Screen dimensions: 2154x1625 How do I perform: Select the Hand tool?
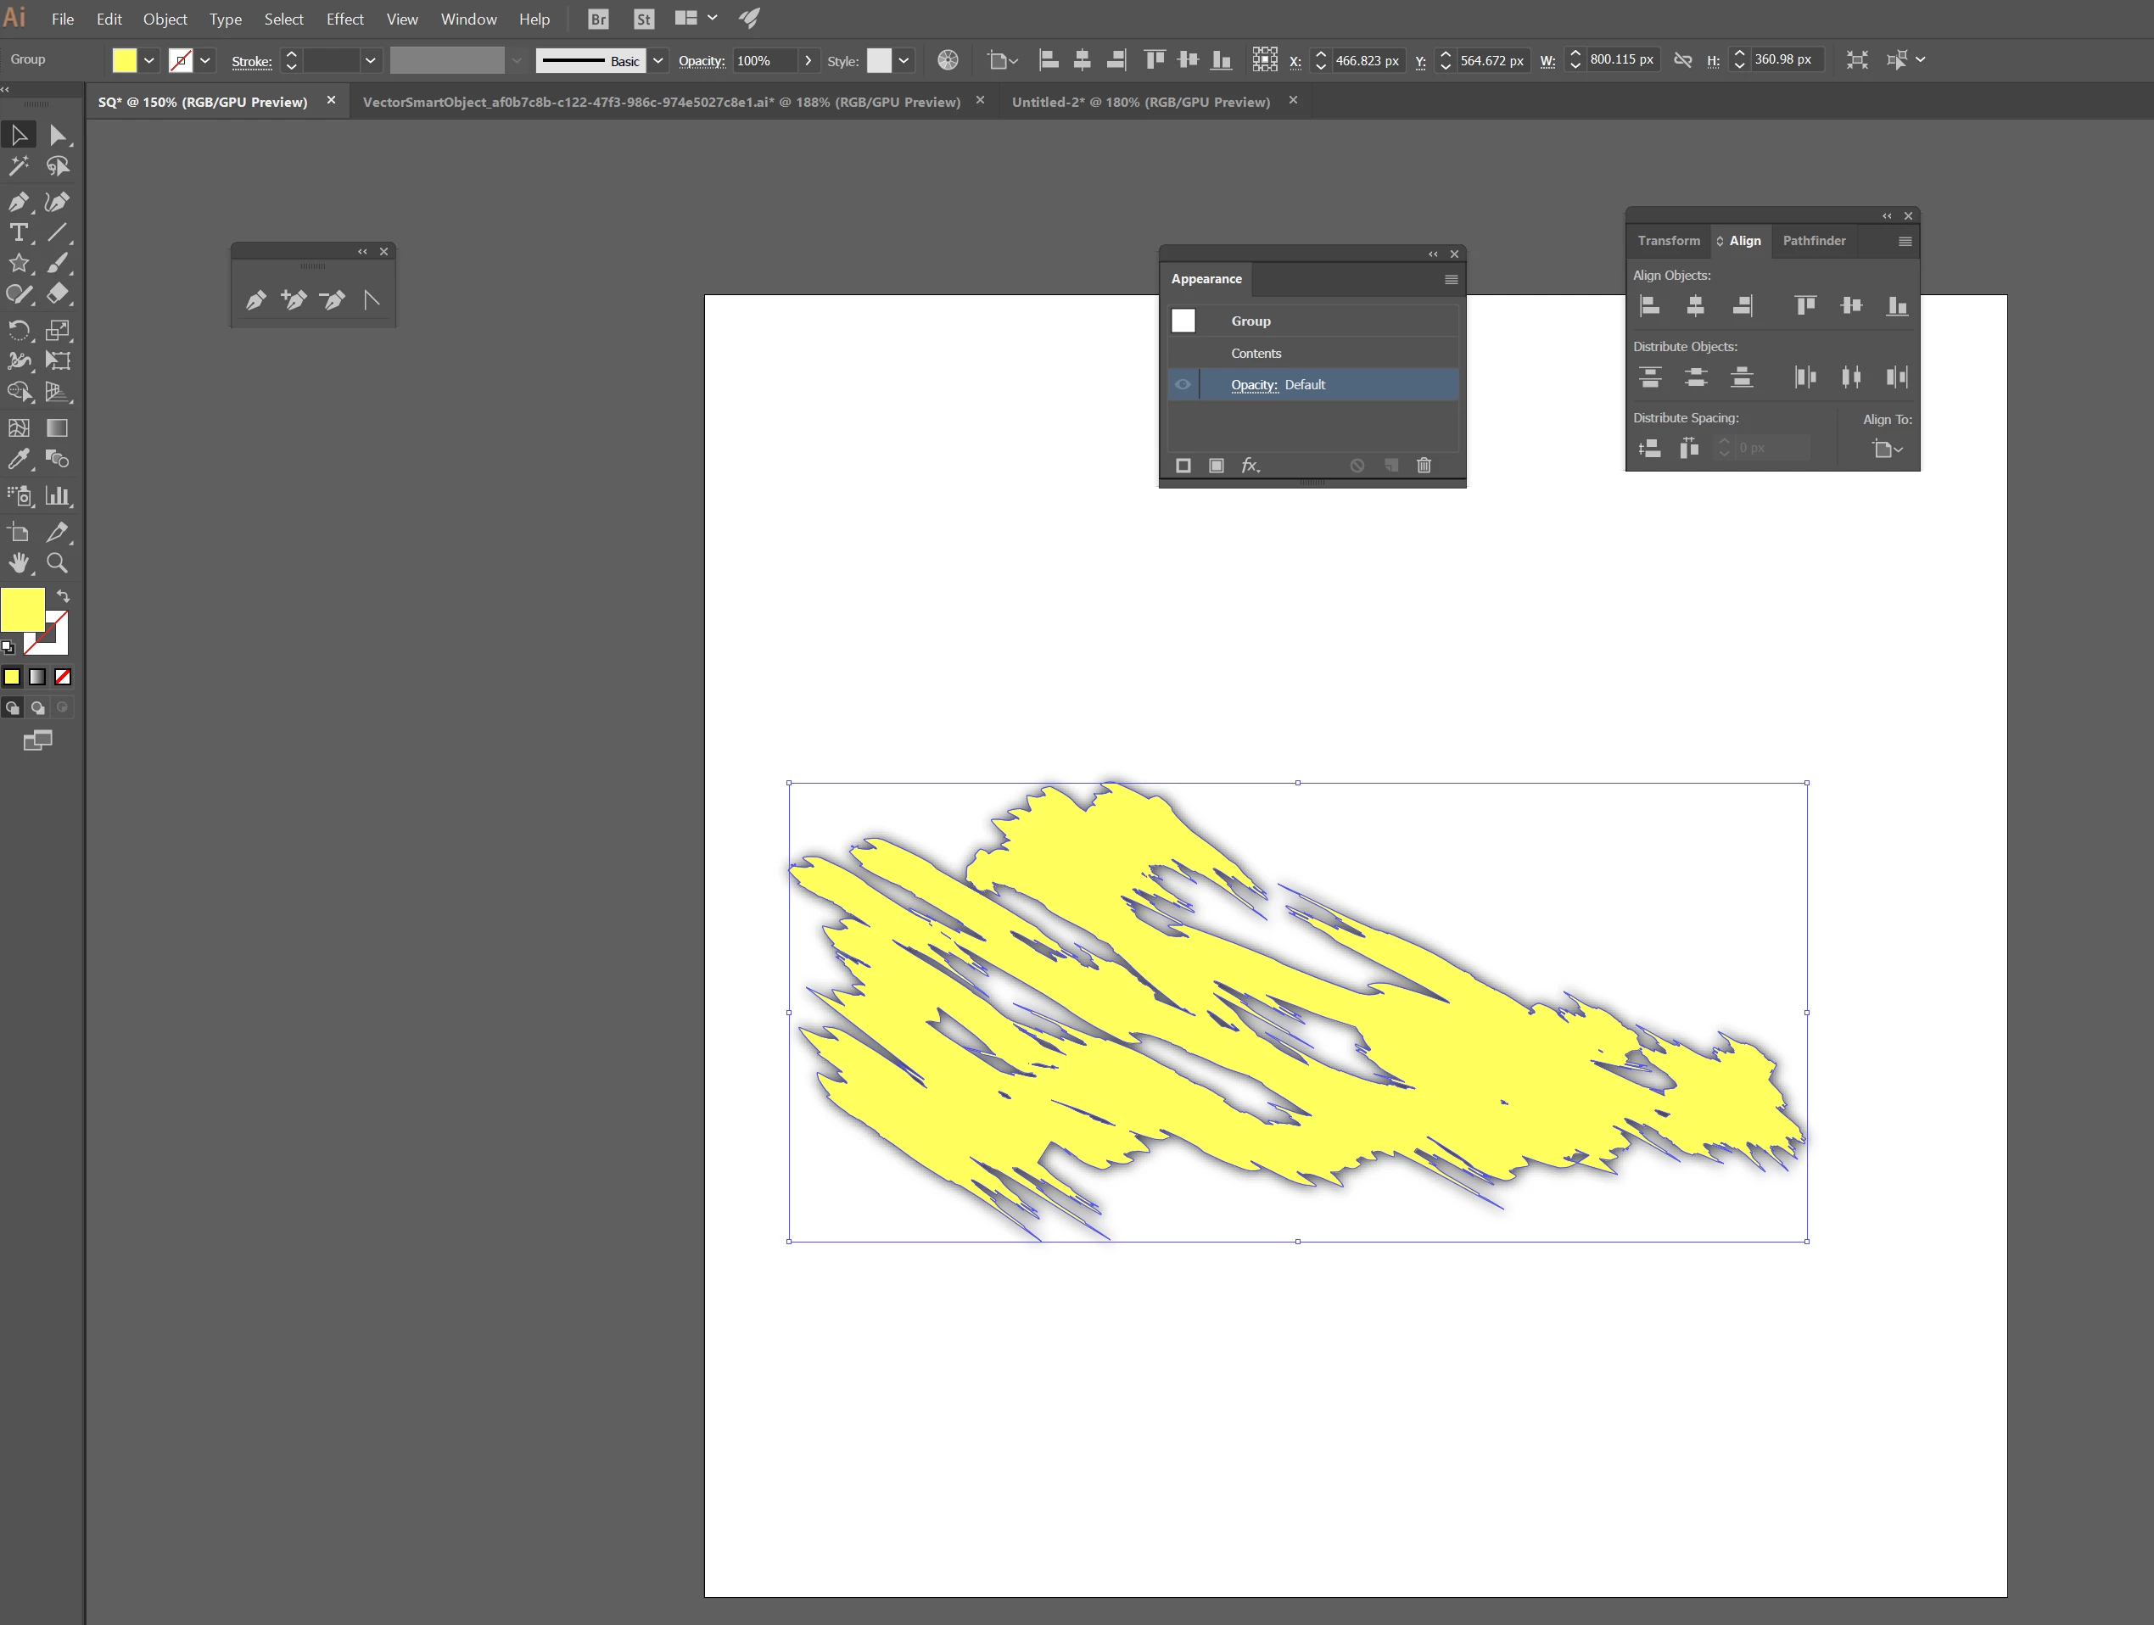click(x=19, y=563)
